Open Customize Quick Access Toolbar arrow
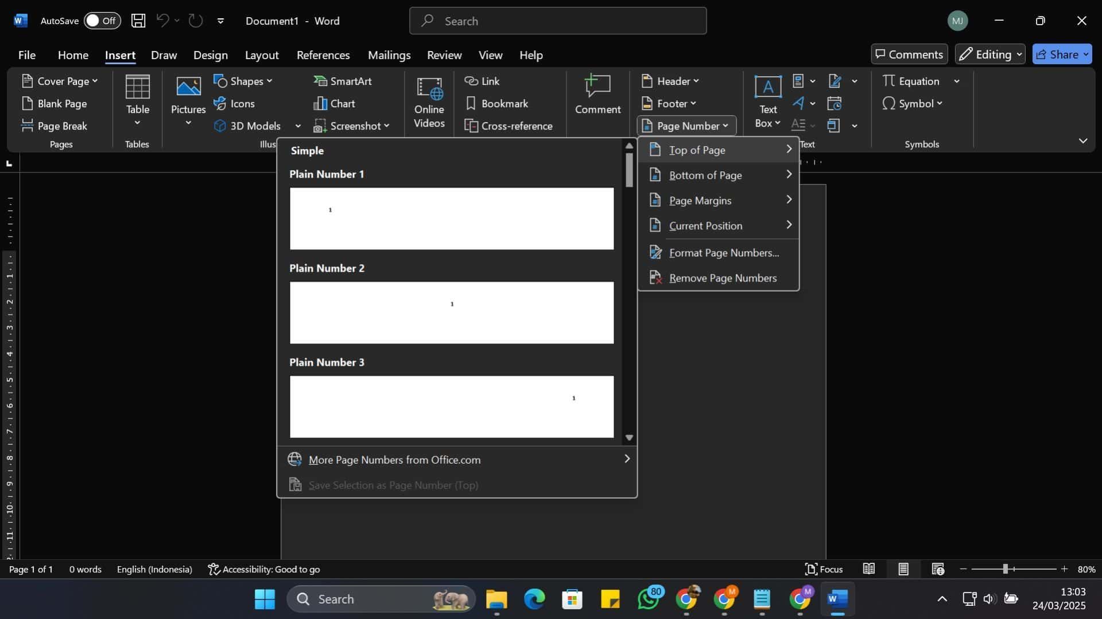Screen dimensions: 1102x619 tap(220, 21)
